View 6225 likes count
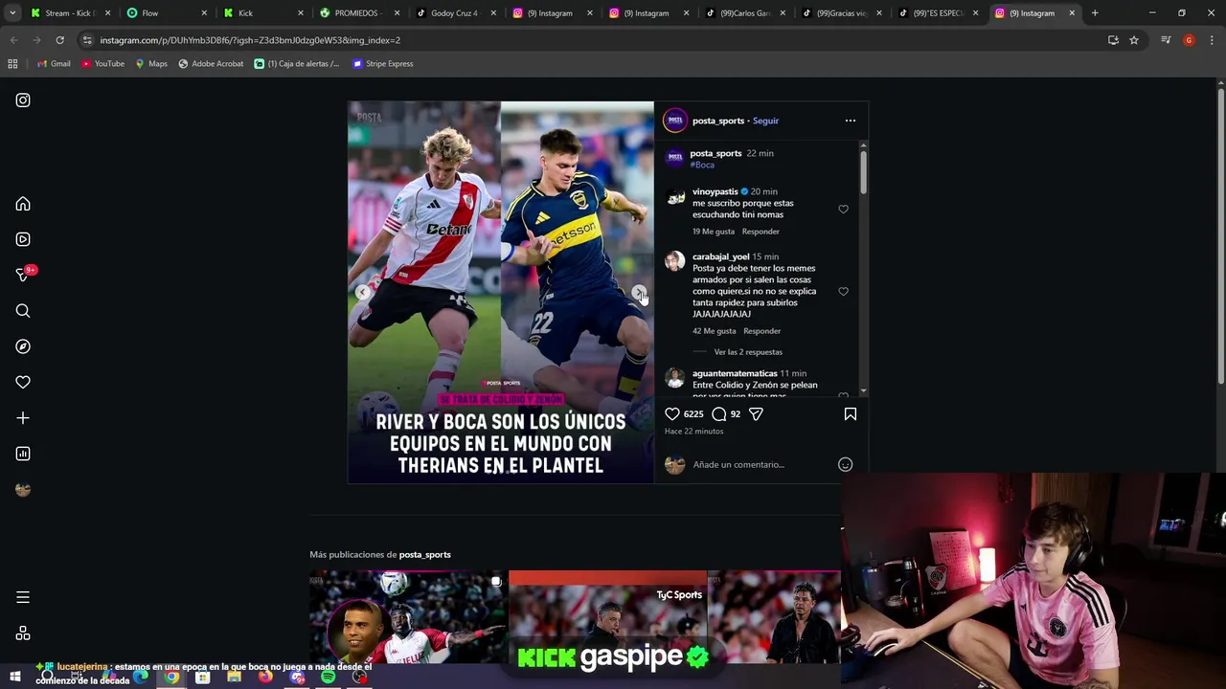The width and height of the screenshot is (1226, 689). pos(693,414)
